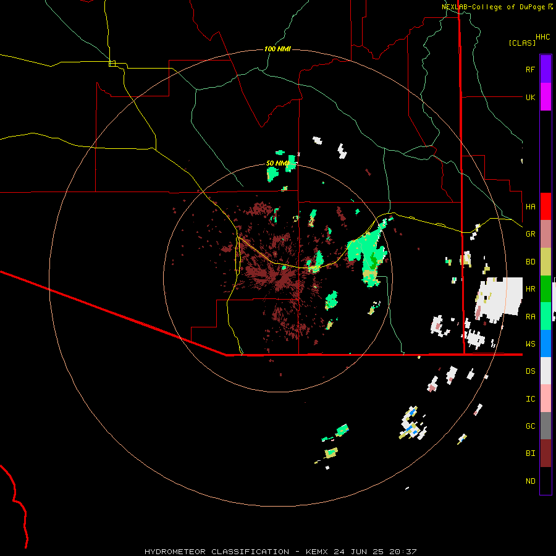Viewport: 556px width, 556px height.
Task: Click the HA legend label
Action: tap(530, 206)
